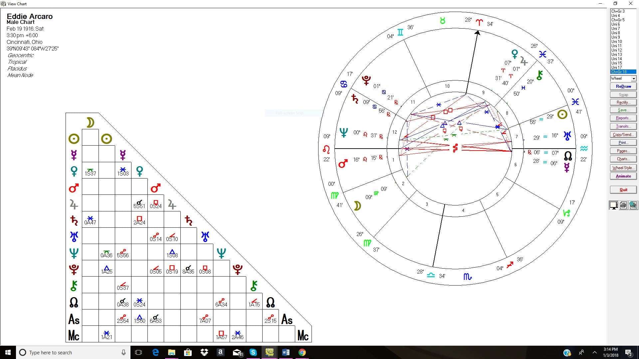Click the zoom magnifier chart icon
This screenshot has width=639, height=359.
click(633, 205)
